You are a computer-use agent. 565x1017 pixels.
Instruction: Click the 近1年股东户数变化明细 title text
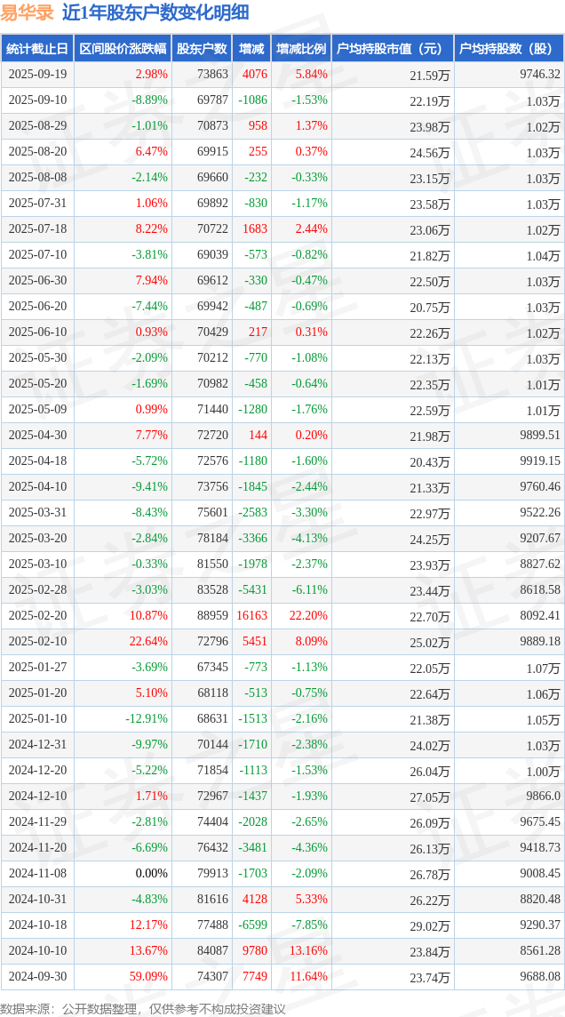click(155, 12)
